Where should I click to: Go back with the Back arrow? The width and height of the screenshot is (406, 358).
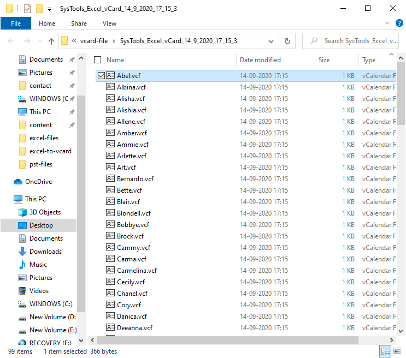(11, 41)
